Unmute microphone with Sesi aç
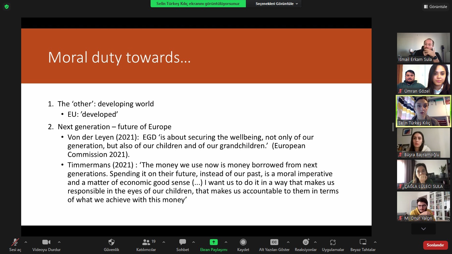 click(x=15, y=242)
